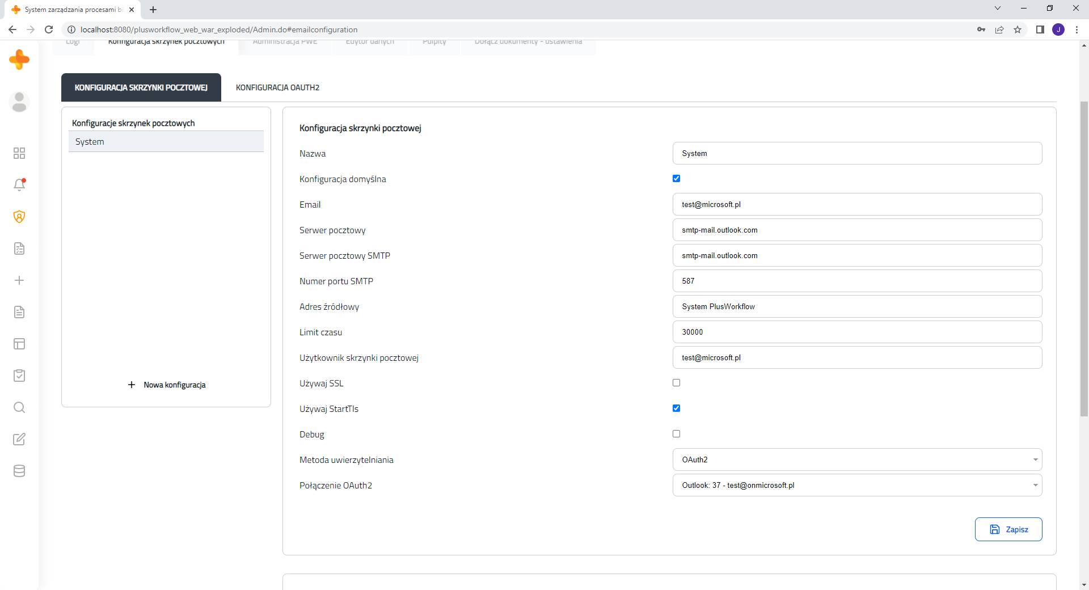Viewport: 1089px width, 590px height.
Task: Switch to Konfiguracja skrzynki pocztowej tab
Action: (141, 87)
